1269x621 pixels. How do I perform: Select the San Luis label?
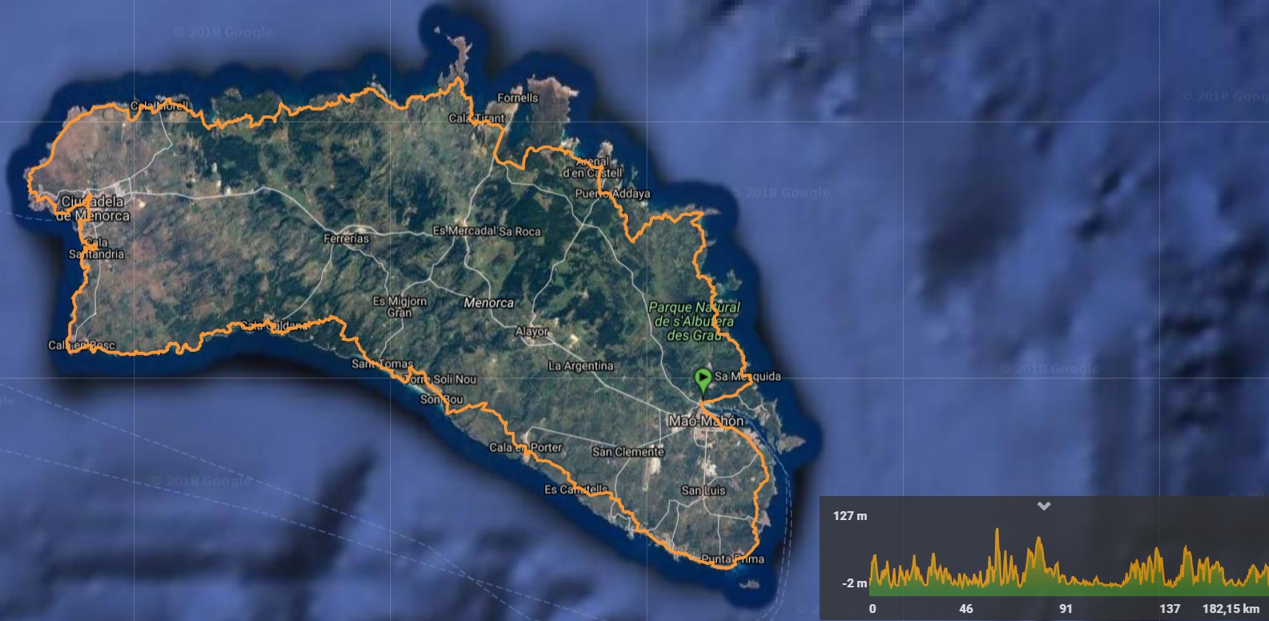click(703, 490)
